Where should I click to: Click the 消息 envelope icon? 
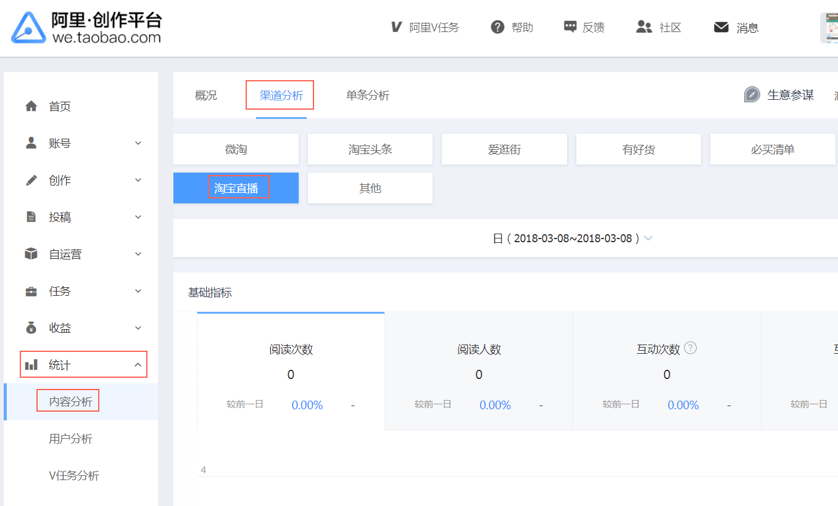[x=721, y=27]
